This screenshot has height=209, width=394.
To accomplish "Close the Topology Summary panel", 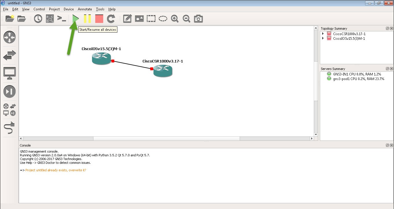I will pyautogui.click(x=391, y=29).
